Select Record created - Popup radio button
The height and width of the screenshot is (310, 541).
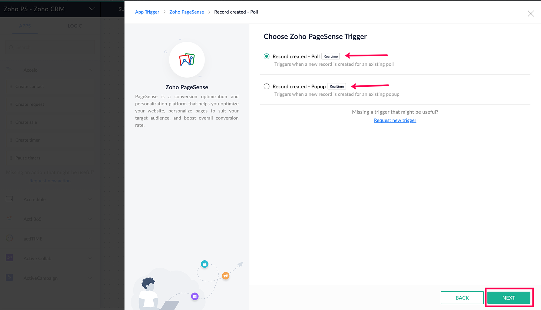[266, 86]
